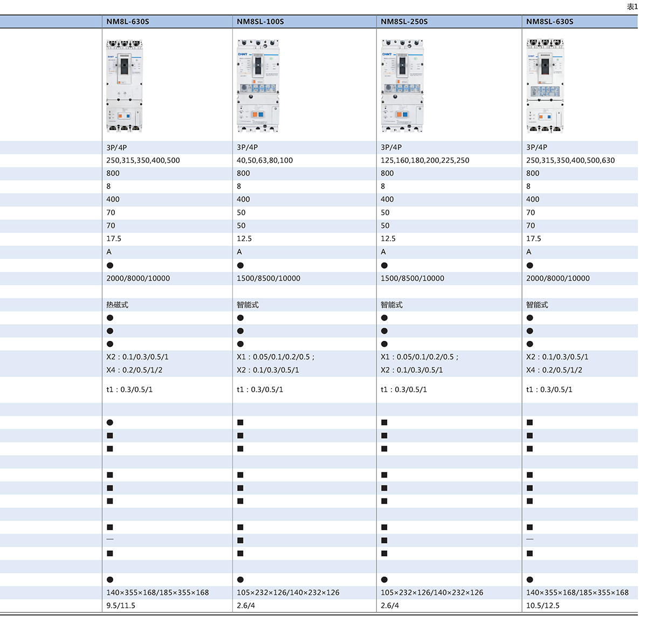The width and height of the screenshot is (647, 623).
Task: Select the NM8L-630S column header
Action: tap(128, 22)
